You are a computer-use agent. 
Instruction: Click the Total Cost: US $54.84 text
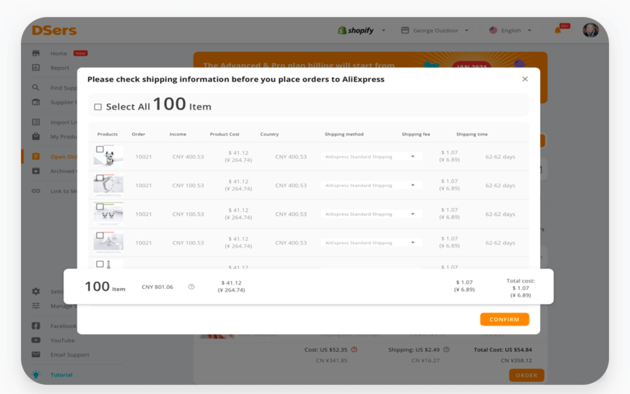point(503,350)
